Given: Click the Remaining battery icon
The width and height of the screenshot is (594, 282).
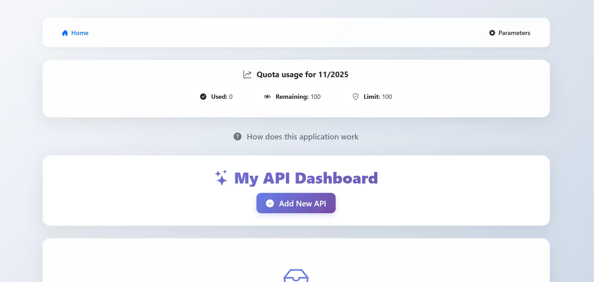Looking at the screenshot, I should pyautogui.click(x=267, y=97).
